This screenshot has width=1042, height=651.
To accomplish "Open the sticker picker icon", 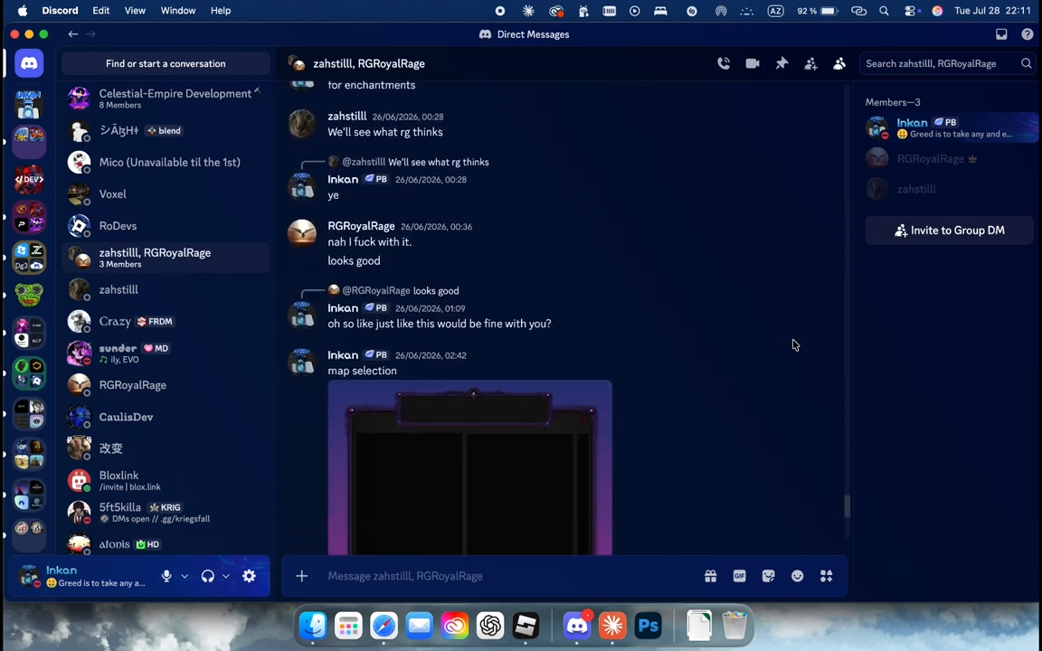I will [x=768, y=576].
